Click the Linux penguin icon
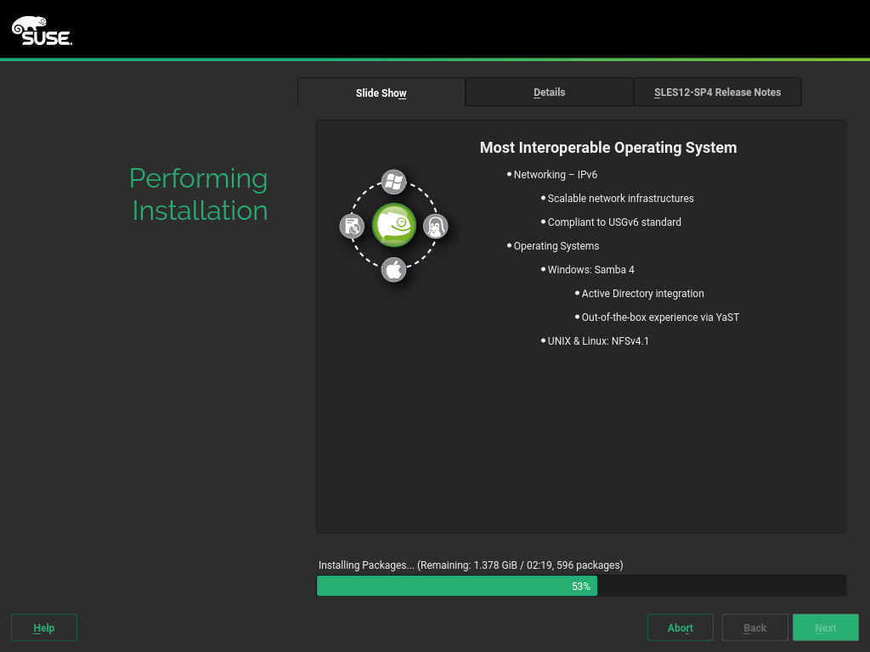The width and height of the screenshot is (870, 652). [436, 226]
